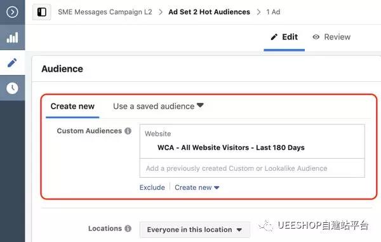Open the clock history icon
Image resolution: width=381 pixels, height=242 pixels.
(x=12, y=88)
